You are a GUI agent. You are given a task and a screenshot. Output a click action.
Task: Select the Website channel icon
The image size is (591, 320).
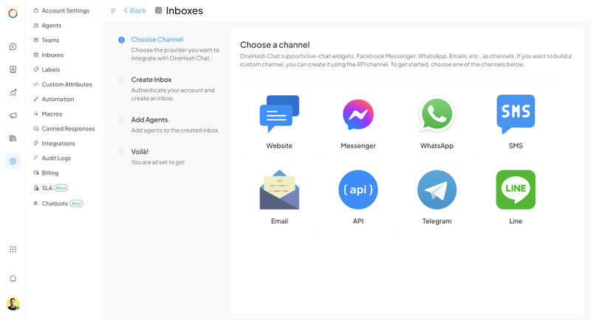click(279, 114)
